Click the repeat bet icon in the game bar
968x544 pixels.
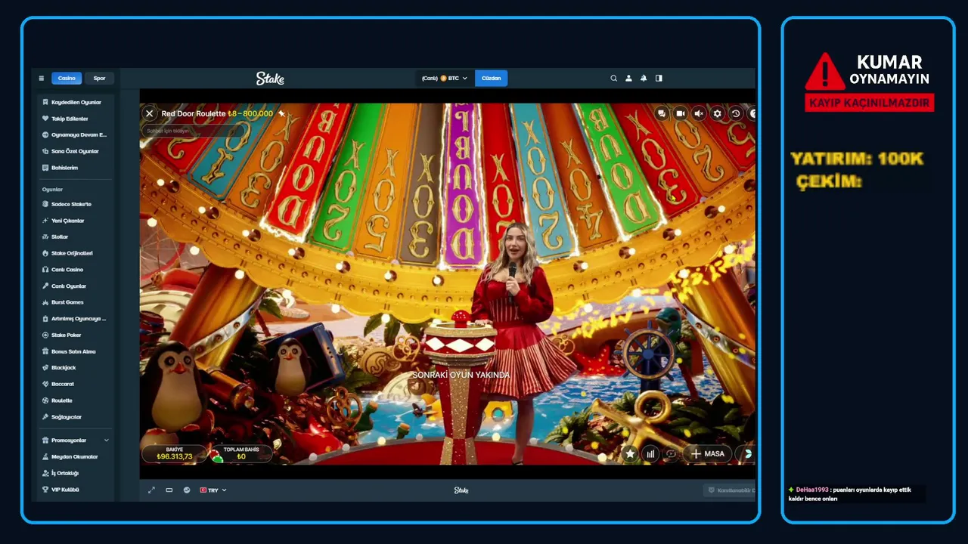click(x=671, y=453)
